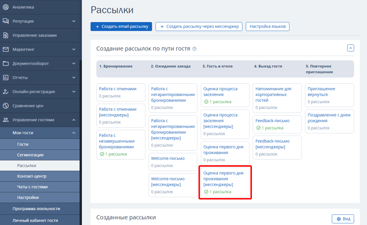Viewport: 367px width, 225px height.
Task: Click the Price comparison icon
Action: coord(5,106)
